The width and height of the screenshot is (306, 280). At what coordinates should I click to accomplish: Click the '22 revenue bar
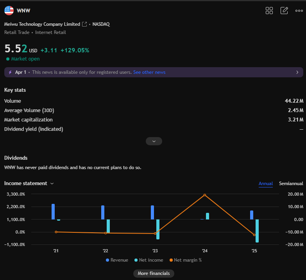(103, 212)
